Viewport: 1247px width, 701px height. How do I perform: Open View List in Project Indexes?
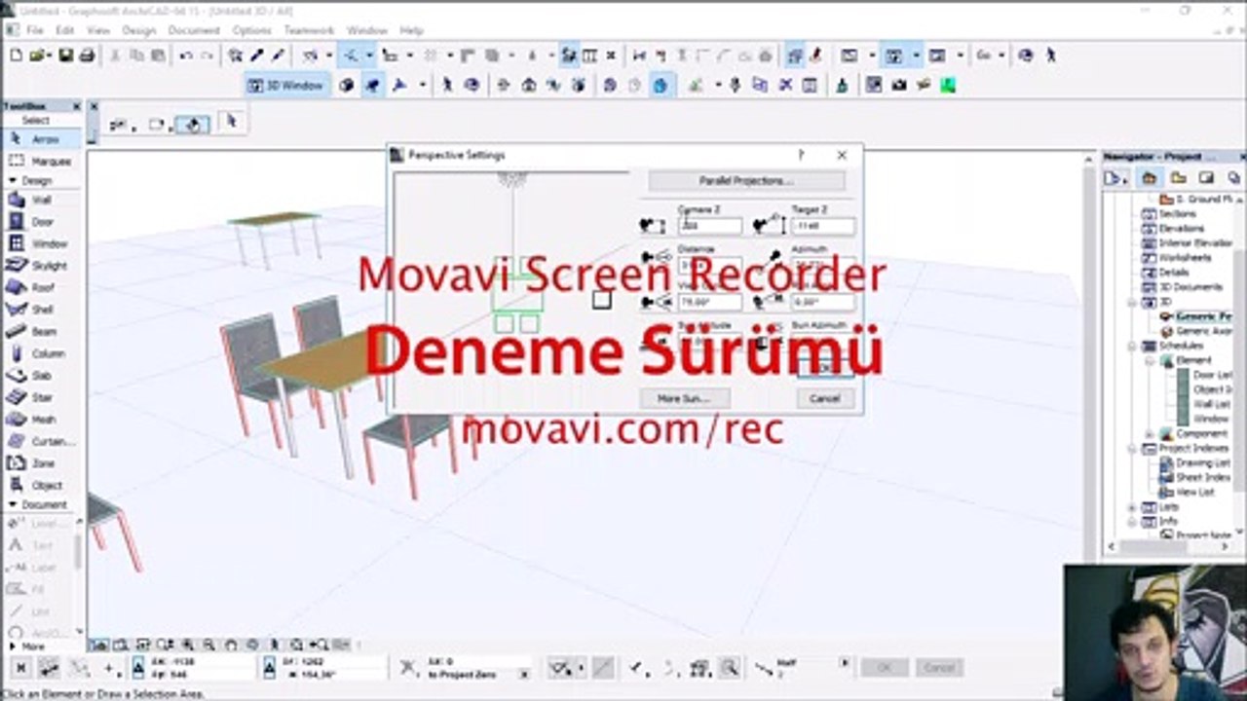coord(1194,492)
